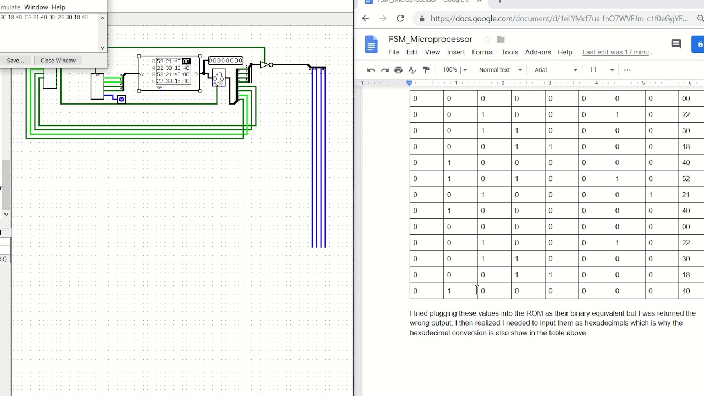Click the Redo icon in Google Docs
This screenshot has height=396, width=704.
click(385, 70)
